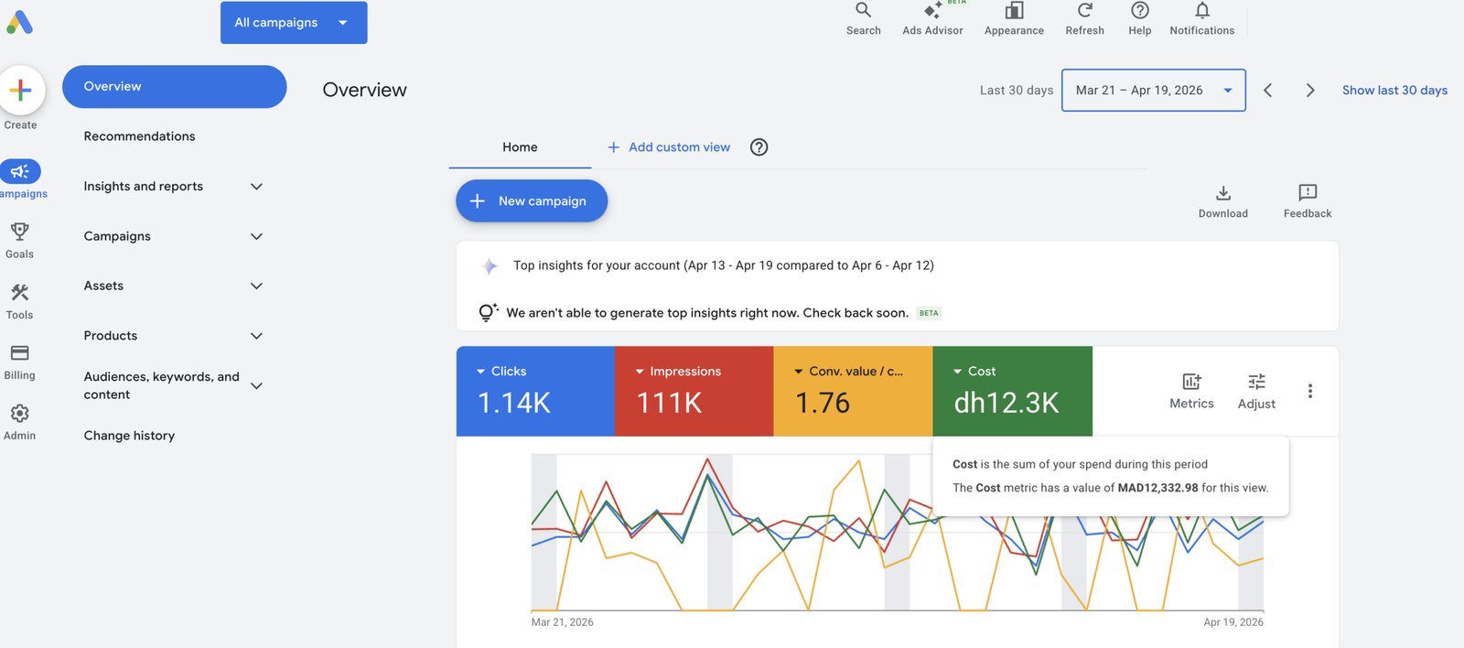
Task: Open Admin gear in the sidebar
Action: tap(19, 423)
